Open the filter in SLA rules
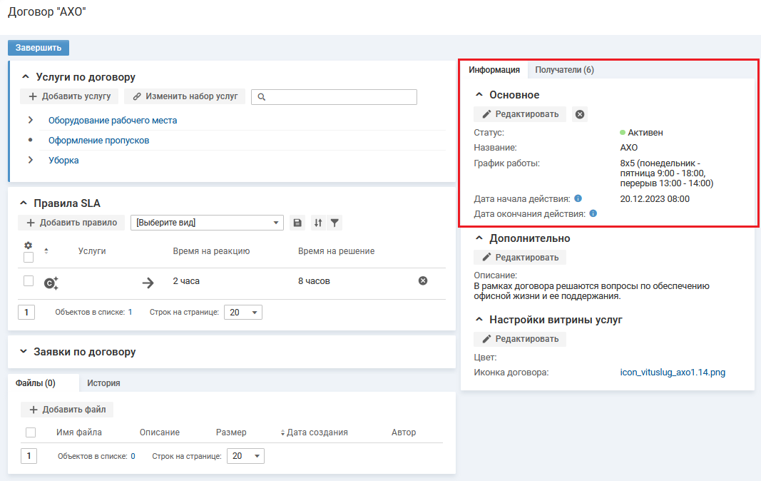Viewport: 761px width, 481px height. point(334,223)
